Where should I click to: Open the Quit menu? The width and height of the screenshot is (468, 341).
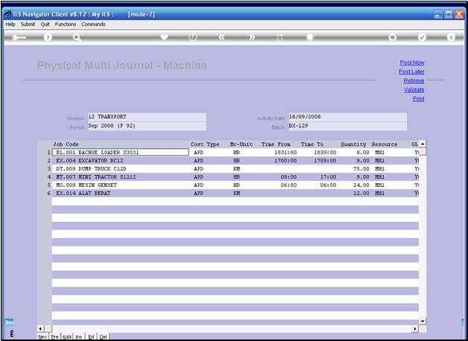point(45,24)
